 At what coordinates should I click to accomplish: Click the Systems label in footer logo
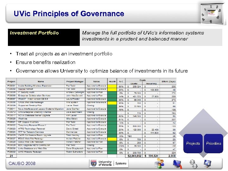tap(121, 163)
